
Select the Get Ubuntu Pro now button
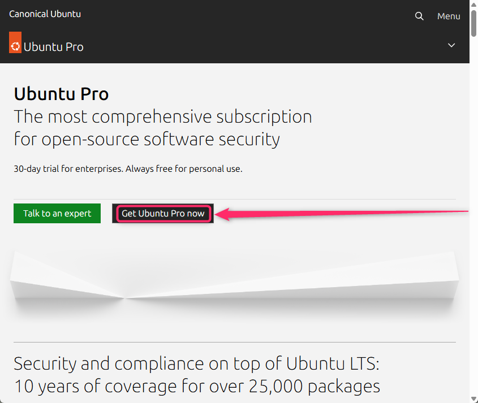tap(163, 213)
